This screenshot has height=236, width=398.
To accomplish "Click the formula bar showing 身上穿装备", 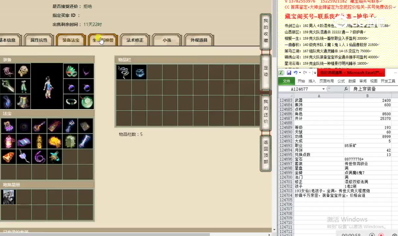I will coord(374,89).
